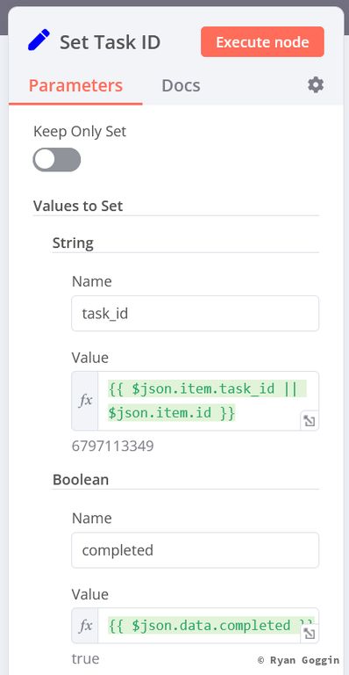Screen dimensions: 349x675
Task: Open expression editor for the completed value
Action: [x=309, y=634]
